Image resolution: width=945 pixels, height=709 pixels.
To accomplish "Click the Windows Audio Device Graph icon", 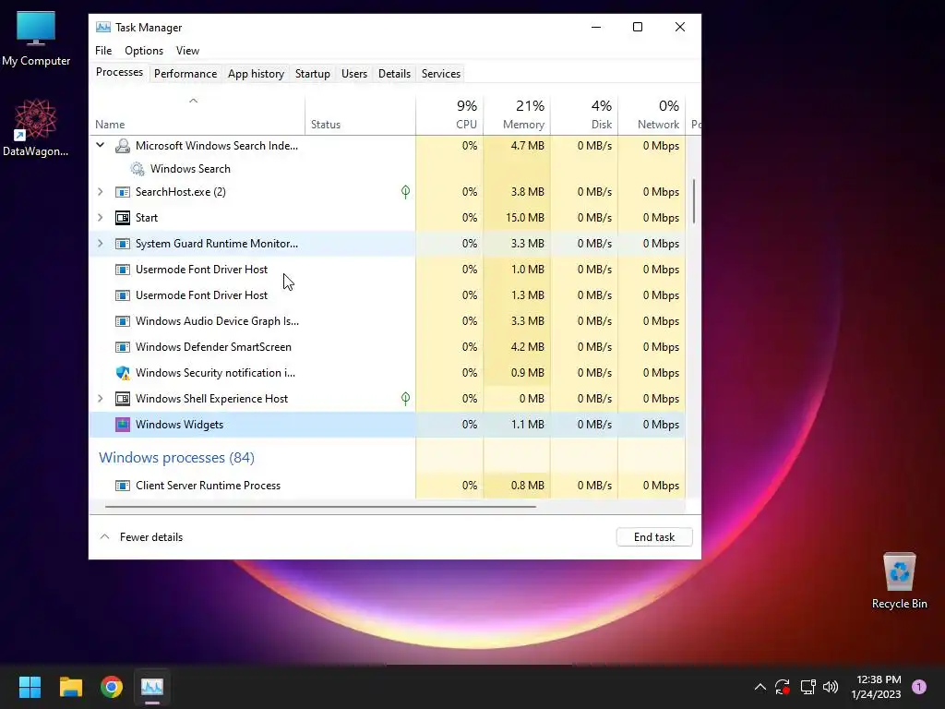I will (123, 321).
